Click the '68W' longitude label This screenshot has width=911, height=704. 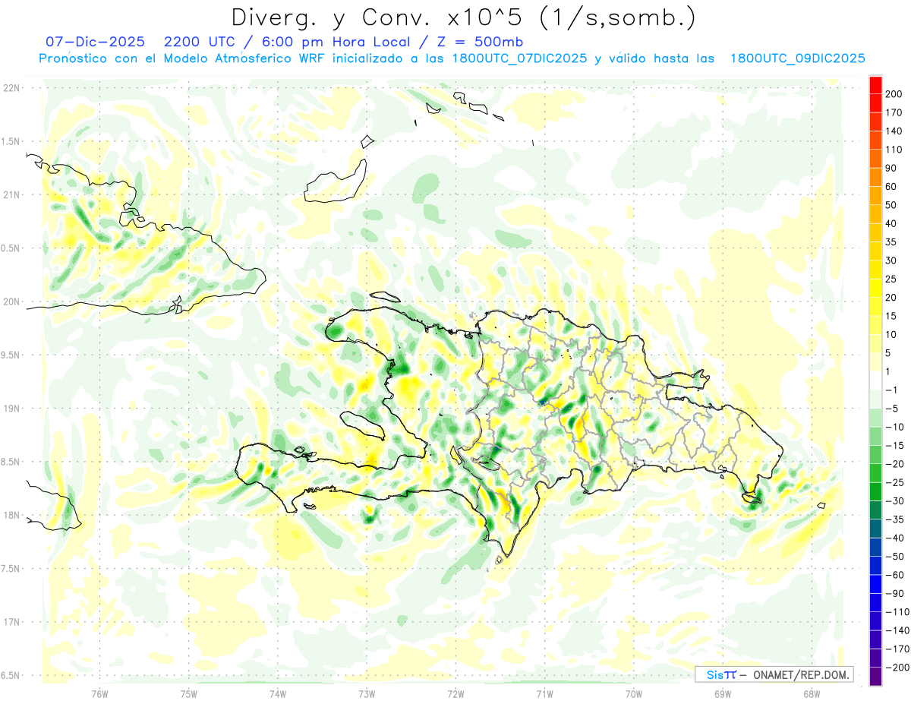(812, 693)
